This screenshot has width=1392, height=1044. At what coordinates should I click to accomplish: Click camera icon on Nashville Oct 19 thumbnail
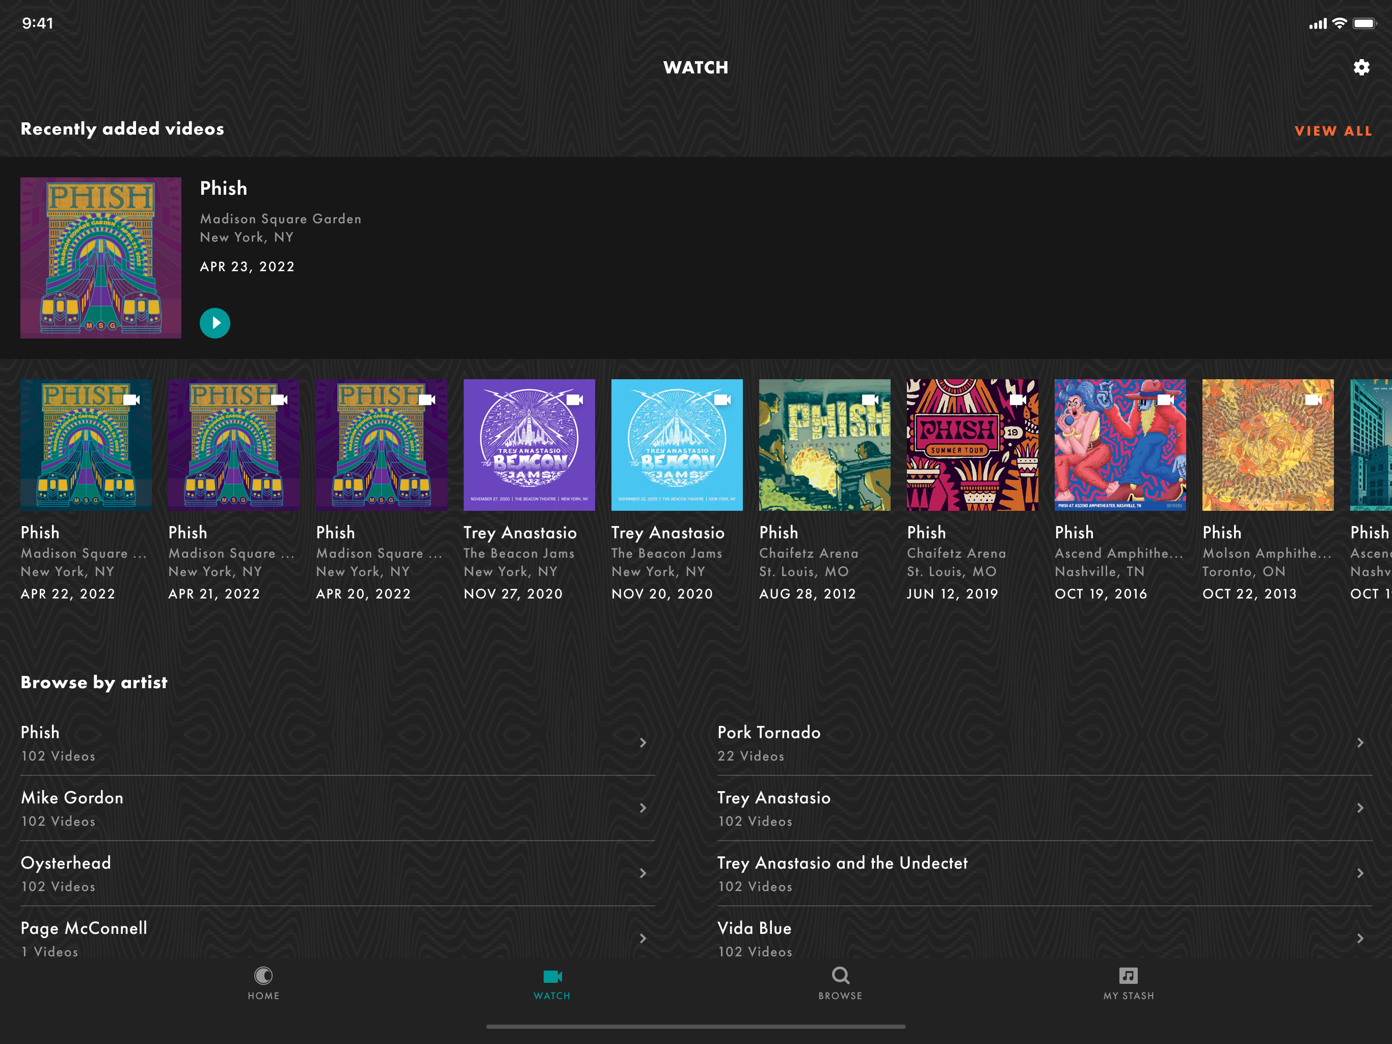(1165, 400)
